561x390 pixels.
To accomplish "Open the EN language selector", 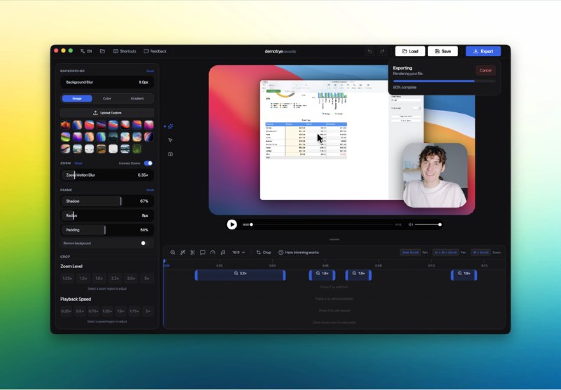I will pyautogui.click(x=86, y=51).
